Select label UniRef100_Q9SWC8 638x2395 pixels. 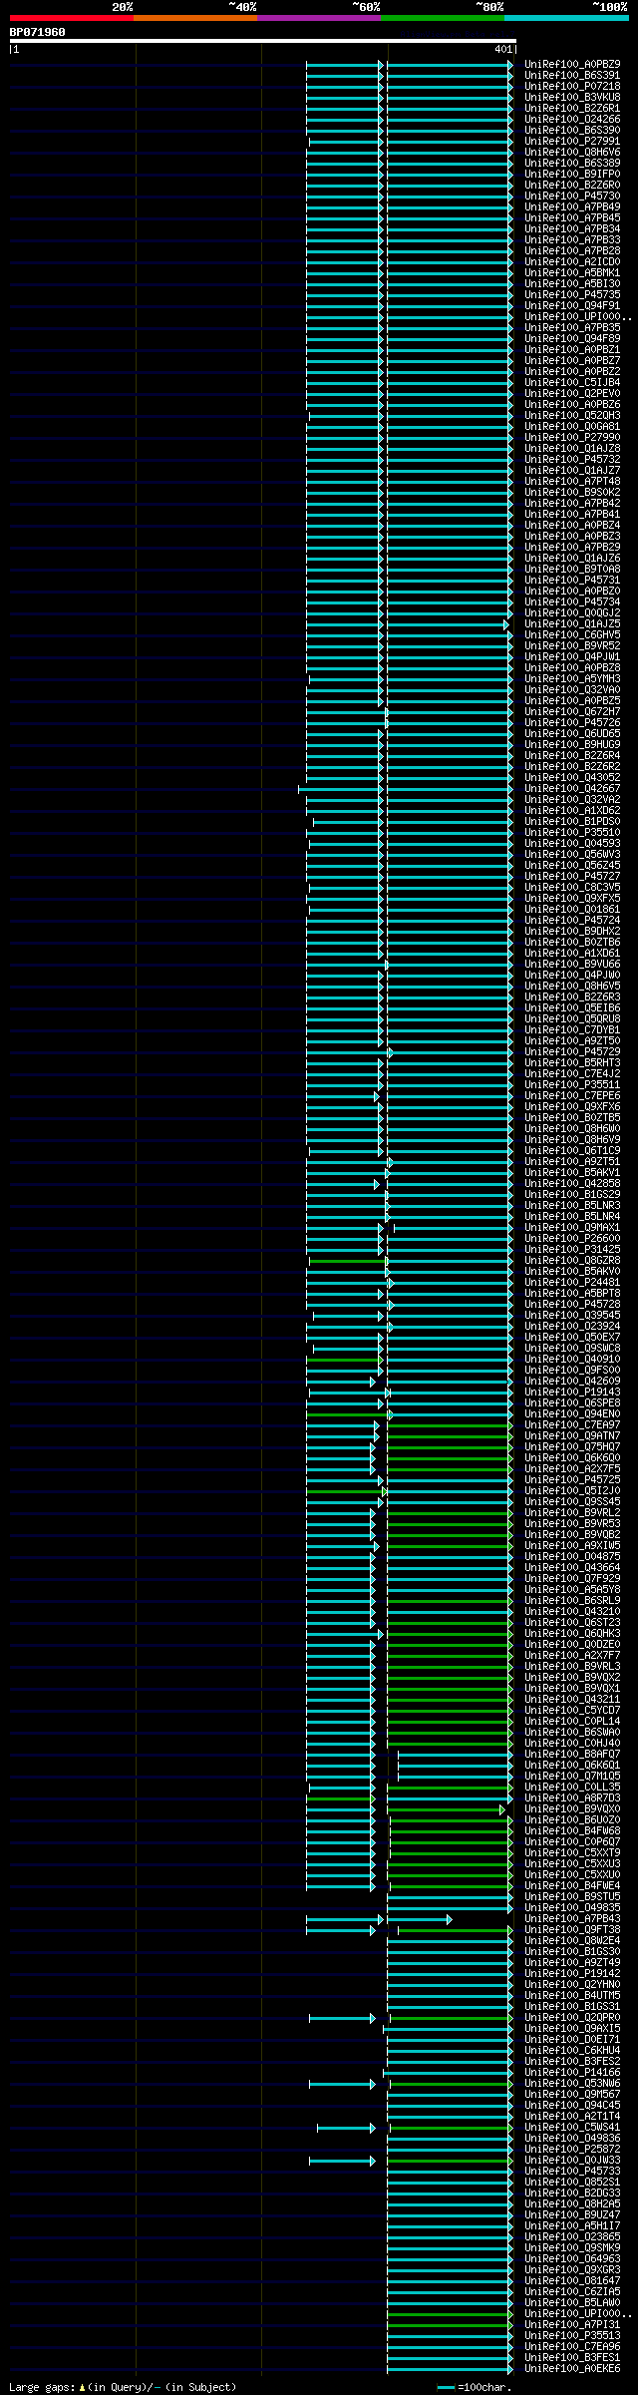572,1348
